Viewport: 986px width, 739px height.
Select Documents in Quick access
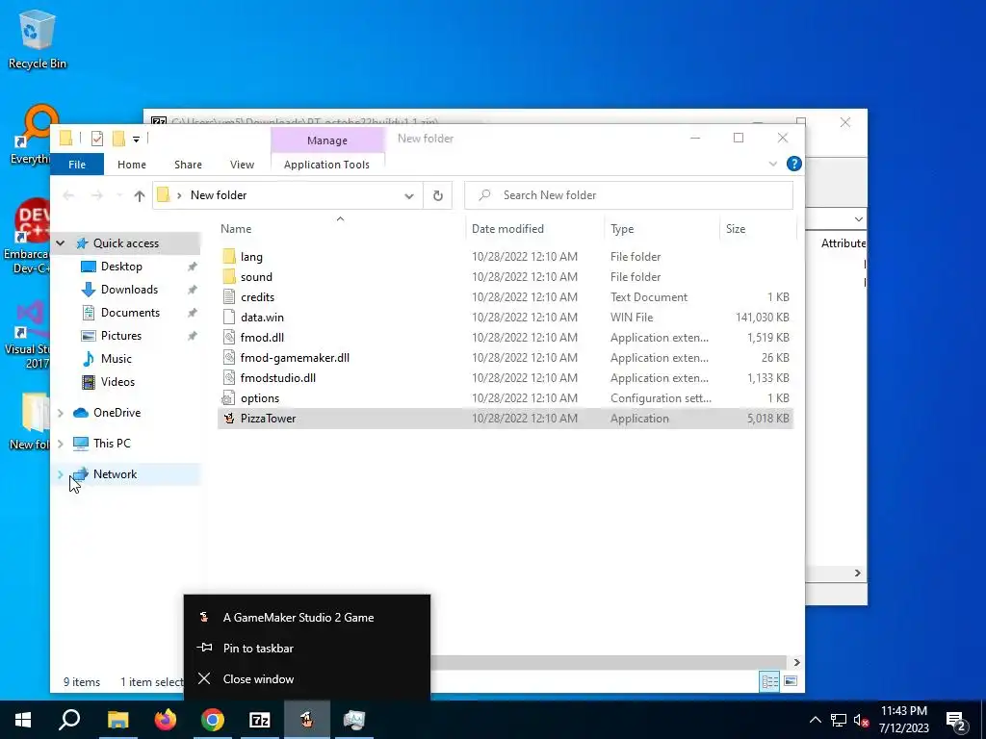coord(130,313)
